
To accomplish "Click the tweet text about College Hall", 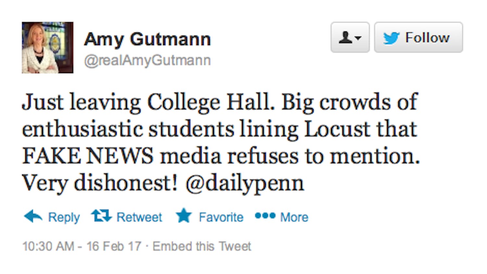I will click(x=219, y=103).
